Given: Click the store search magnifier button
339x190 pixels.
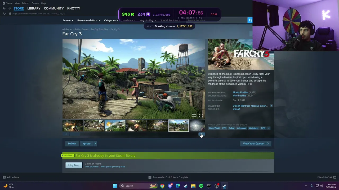Looking at the screenshot, I should pos(250,20).
